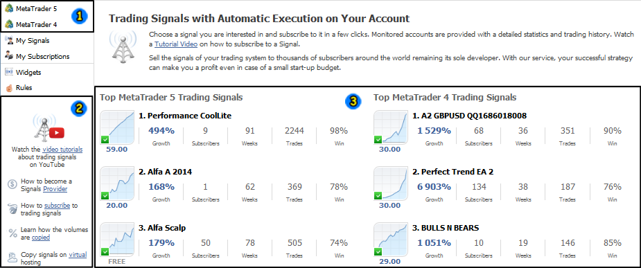The image size is (641, 268).
Task: Click the MetaTrader 5 sidebar icon
Action: coord(9,10)
